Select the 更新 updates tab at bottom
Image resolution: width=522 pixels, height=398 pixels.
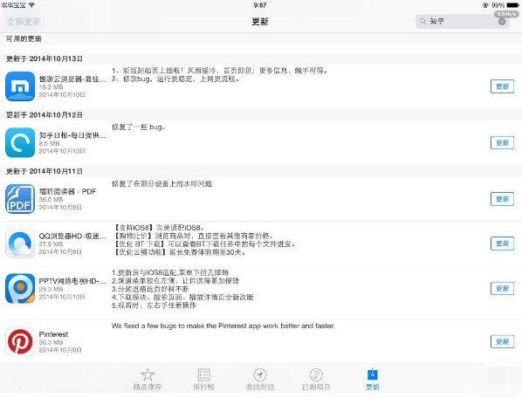tap(373, 379)
